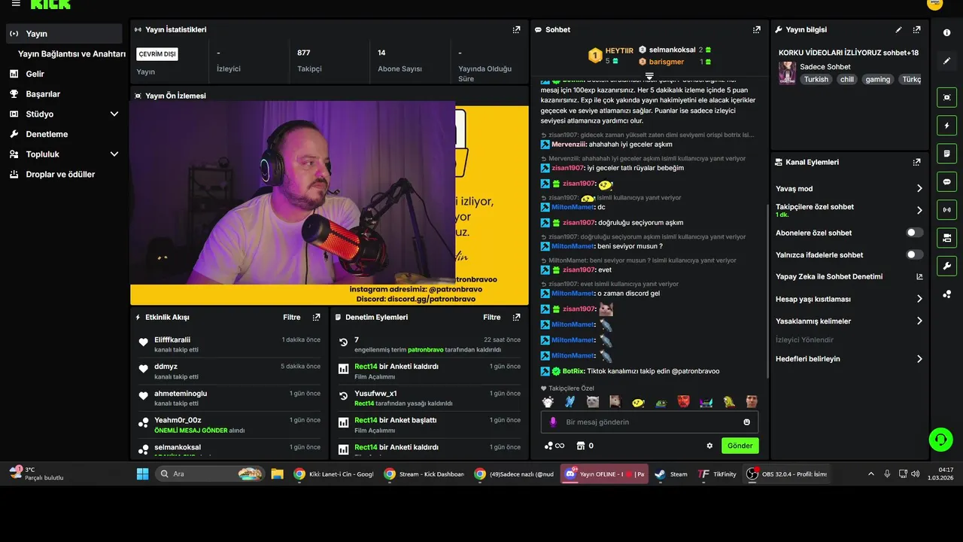Viewport: 963px width, 542px height.
Task: Open the user profile avatar at top right
Action: [x=935, y=3]
